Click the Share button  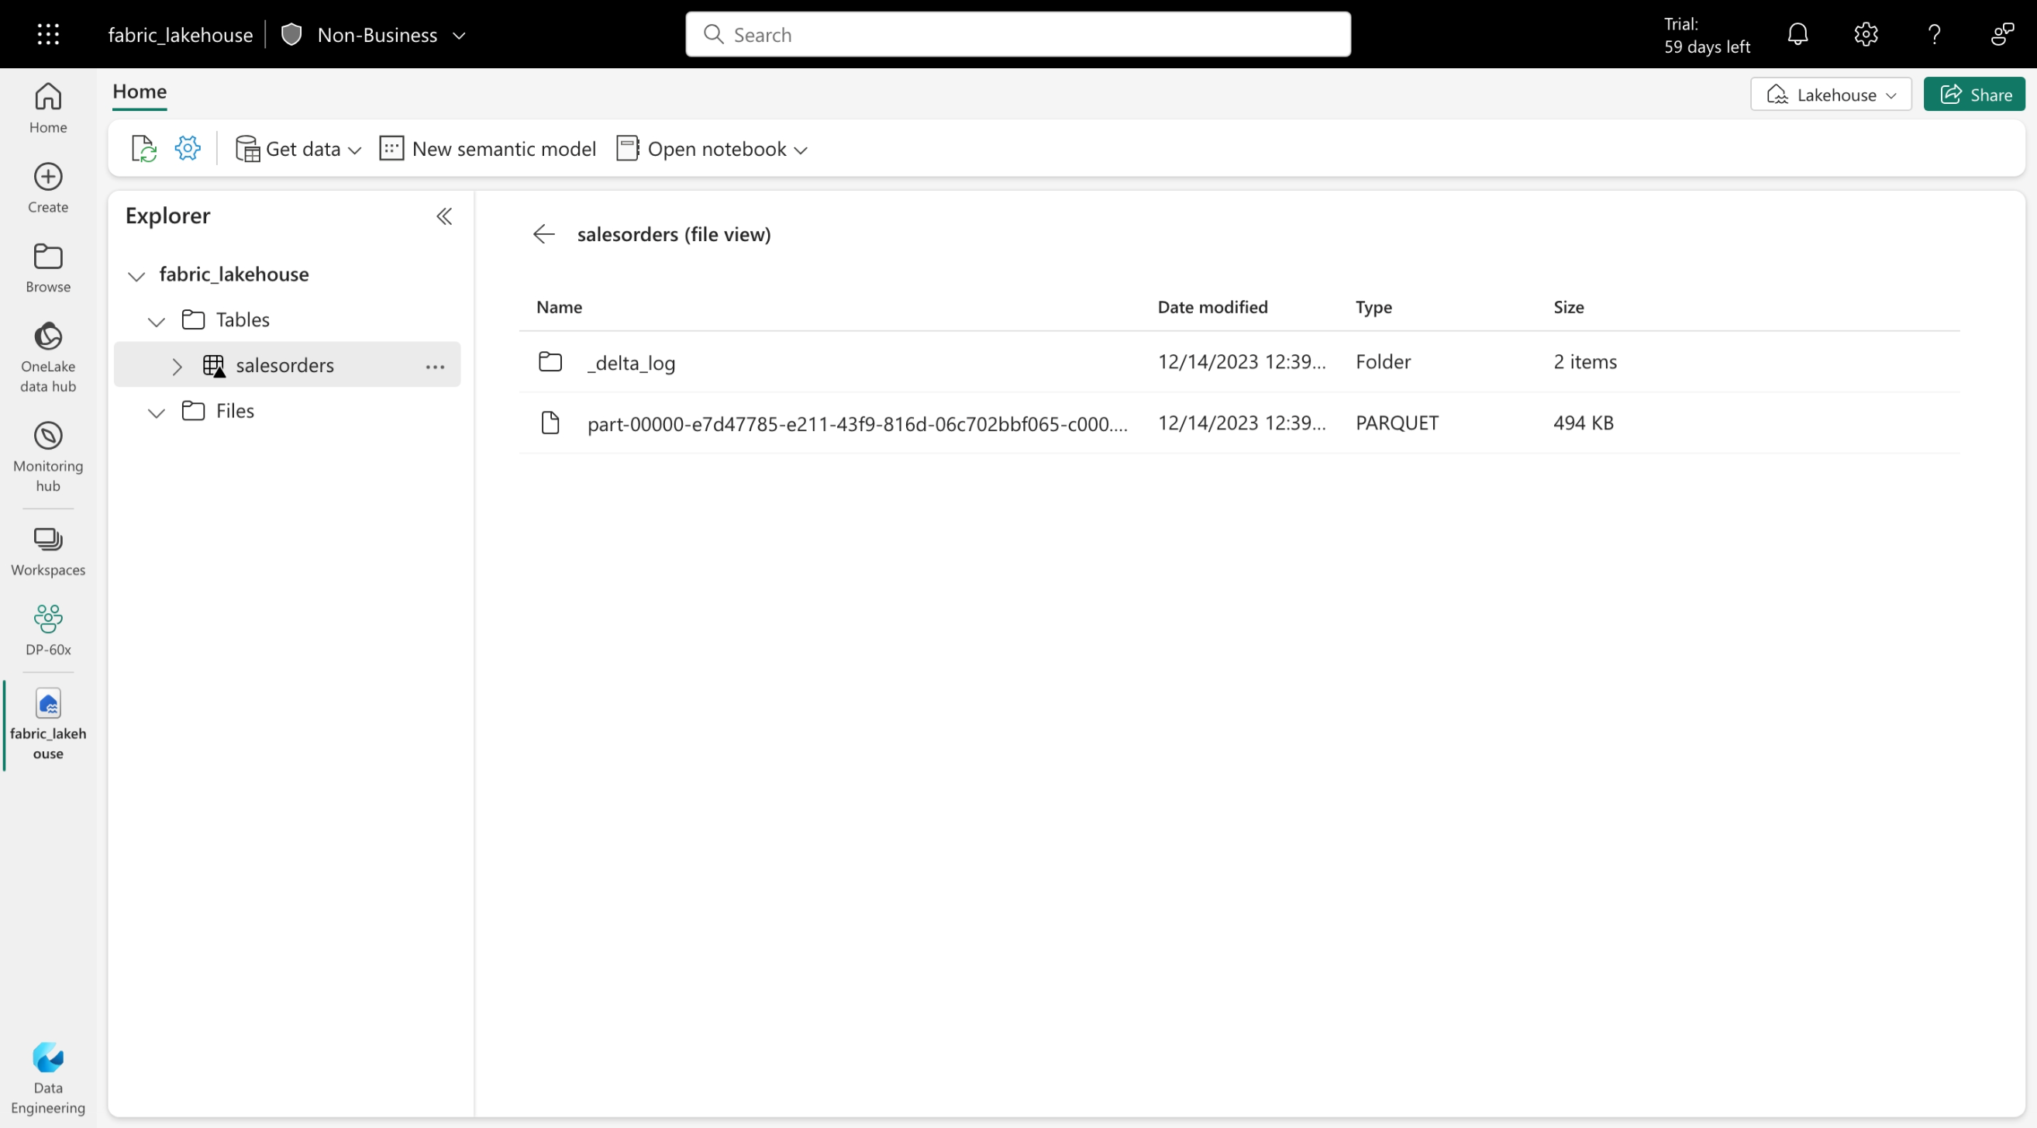click(x=1979, y=93)
